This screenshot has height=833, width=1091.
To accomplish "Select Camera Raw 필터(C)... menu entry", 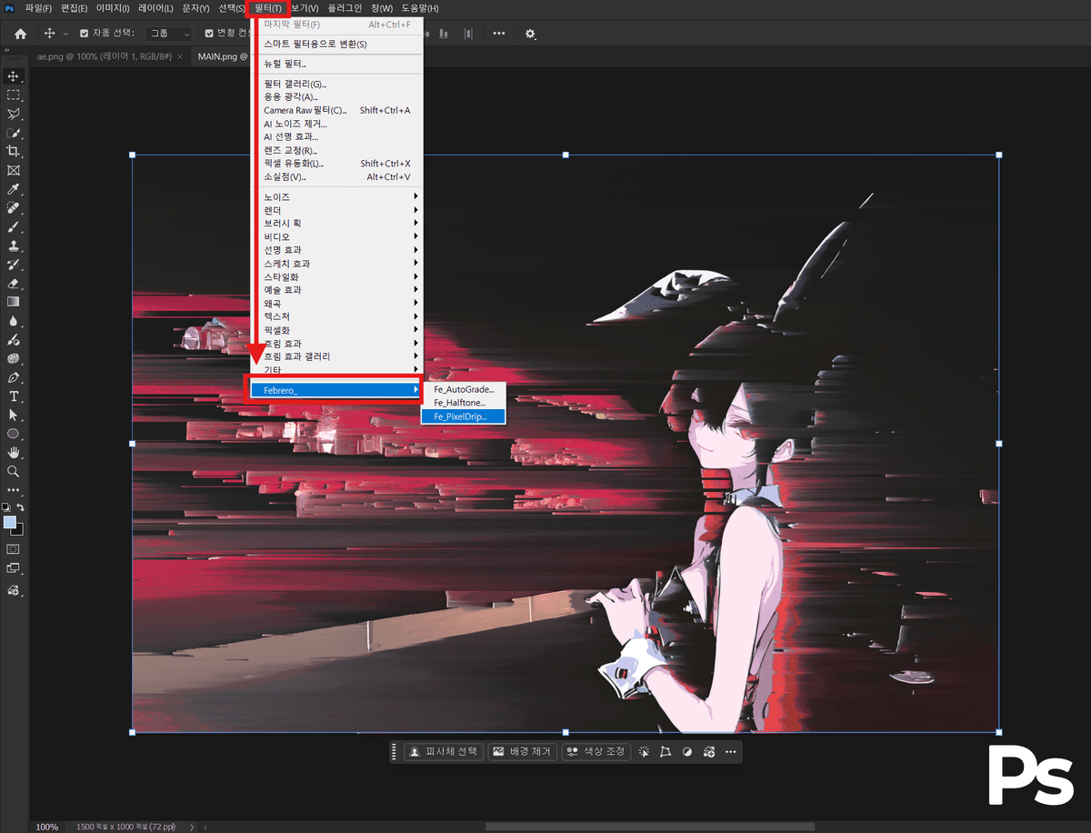I will pos(336,110).
